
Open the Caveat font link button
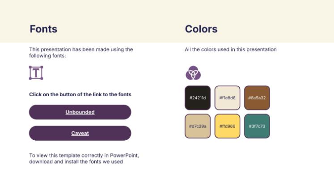coord(80,133)
